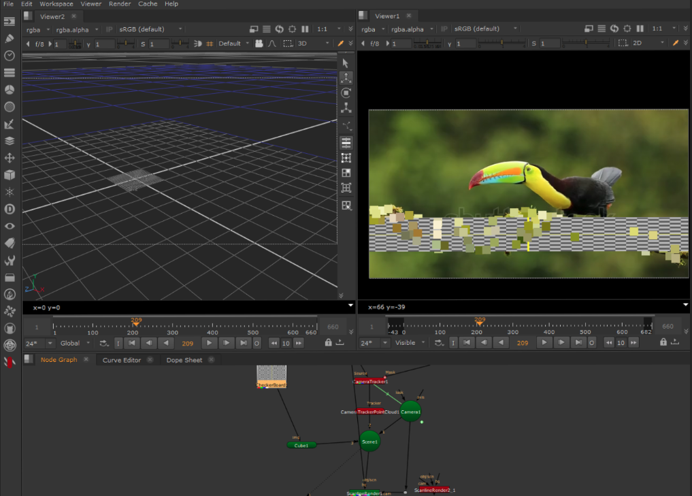Select the Camera1 node in Node Graph

click(x=410, y=412)
